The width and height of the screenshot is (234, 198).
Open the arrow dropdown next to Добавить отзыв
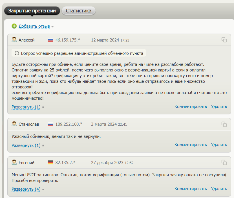(x=52, y=27)
